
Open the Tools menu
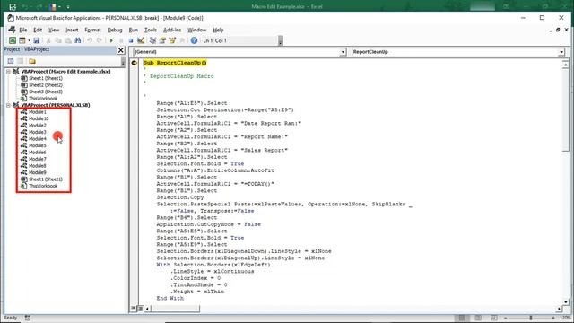click(151, 30)
